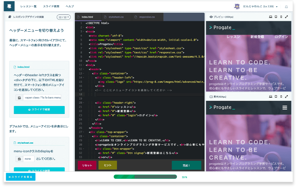Open the レッスン一覧 menu item

point(29,6)
